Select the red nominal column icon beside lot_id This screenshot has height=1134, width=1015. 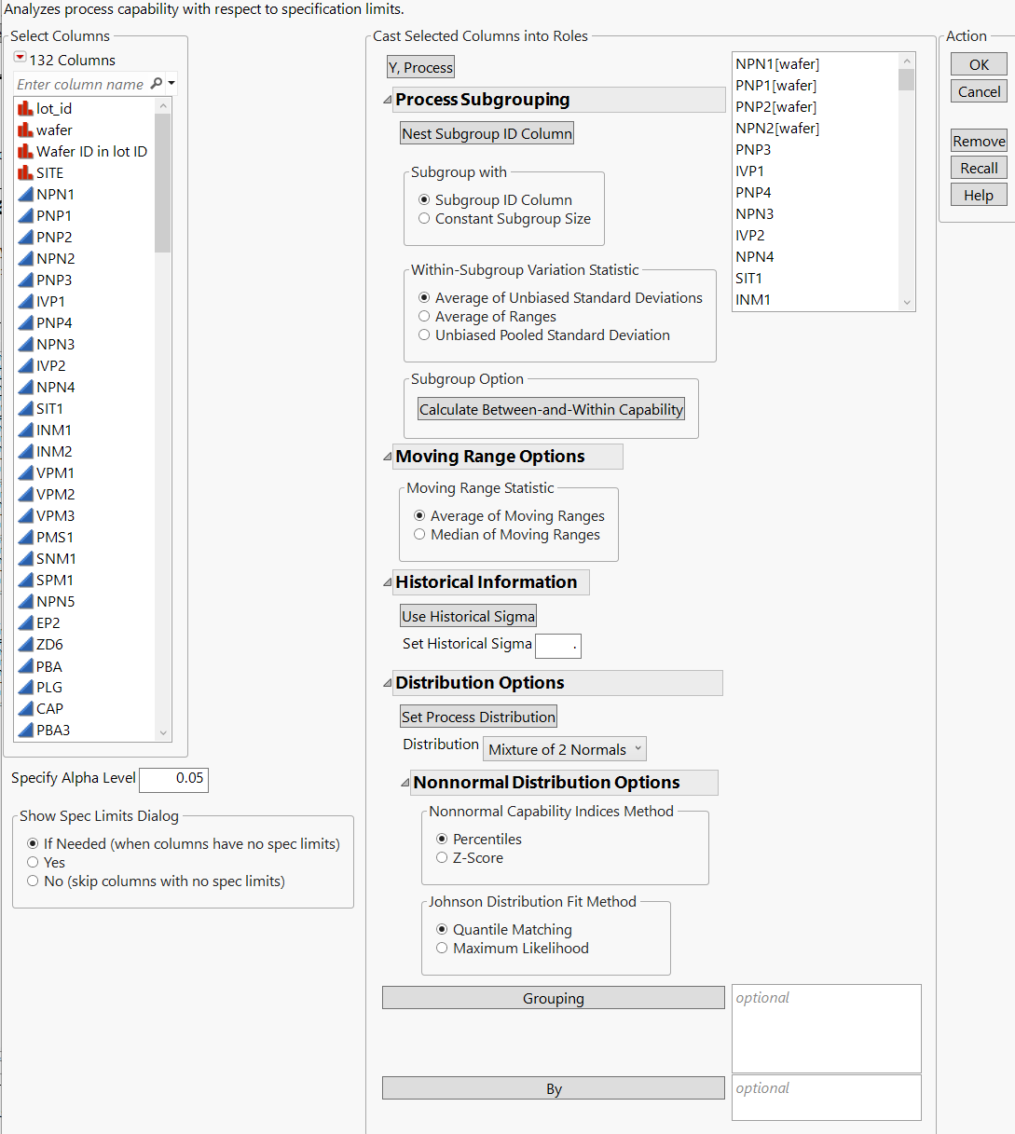[24, 108]
